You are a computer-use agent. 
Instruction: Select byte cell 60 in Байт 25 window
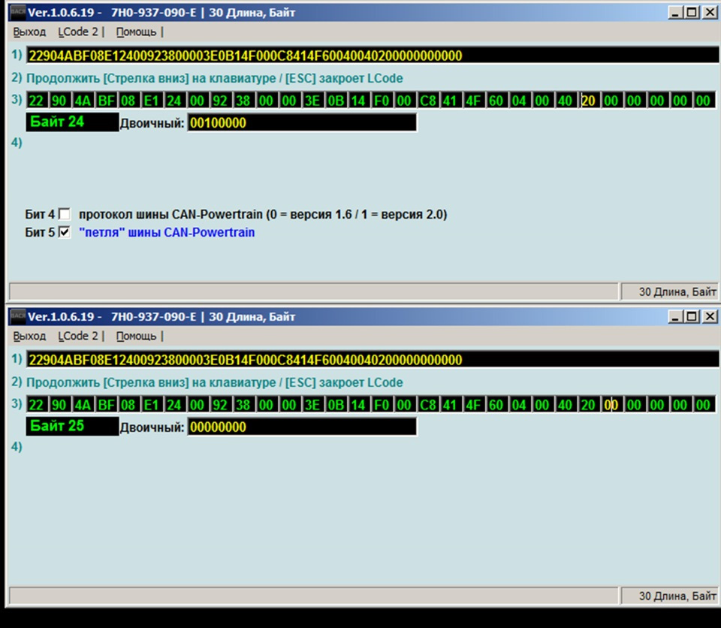pos(496,404)
